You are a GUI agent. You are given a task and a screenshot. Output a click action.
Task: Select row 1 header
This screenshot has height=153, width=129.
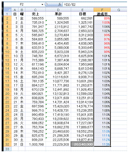pos(8,14)
